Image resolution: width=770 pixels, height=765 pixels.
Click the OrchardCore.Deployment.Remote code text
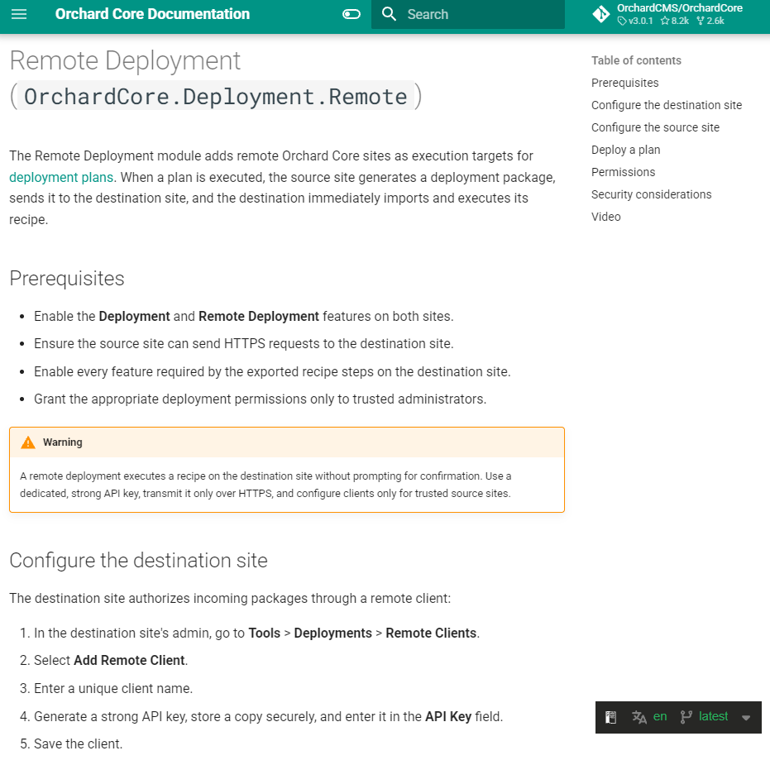216,96
